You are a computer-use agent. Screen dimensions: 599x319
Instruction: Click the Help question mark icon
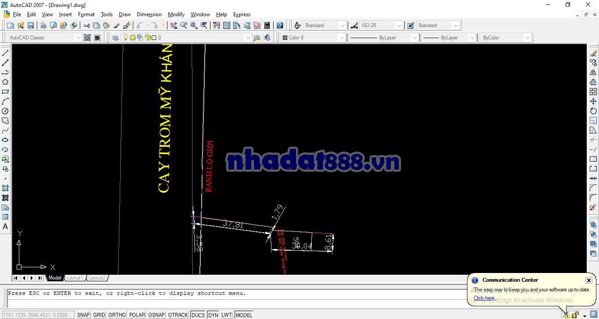click(280, 25)
